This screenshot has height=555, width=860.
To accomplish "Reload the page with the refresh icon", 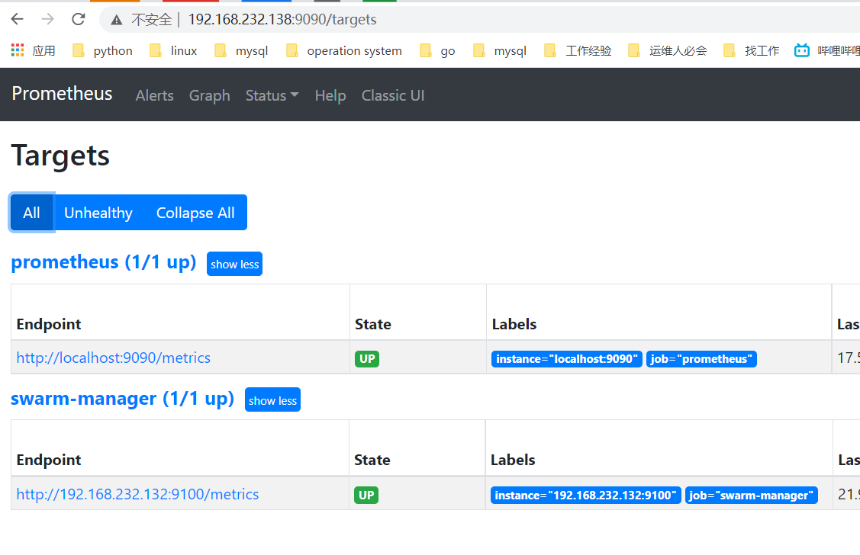I will tap(79, 19).
